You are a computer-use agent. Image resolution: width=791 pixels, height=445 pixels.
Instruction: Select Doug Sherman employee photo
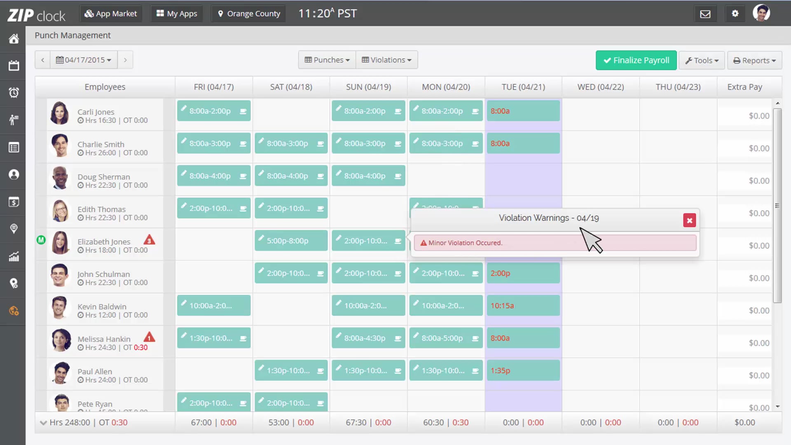(x=60, y=178)
